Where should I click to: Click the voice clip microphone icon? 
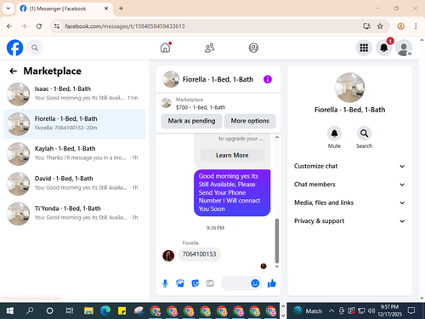[x=165, y=283]
